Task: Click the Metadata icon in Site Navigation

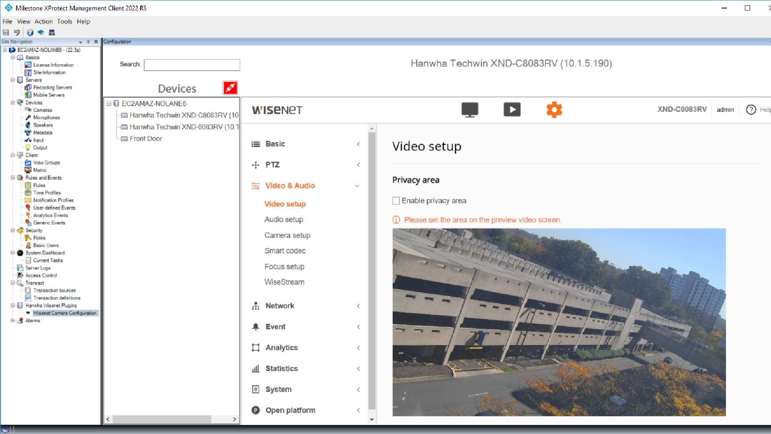Action: click(x=28, y=133)
